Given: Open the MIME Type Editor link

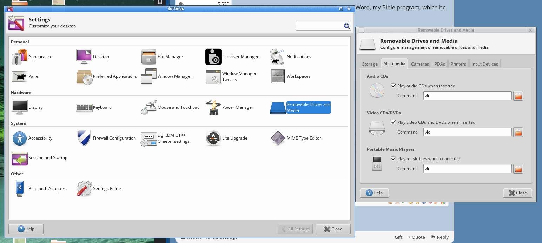Looking at the screenshot, I should coord(304,138).
